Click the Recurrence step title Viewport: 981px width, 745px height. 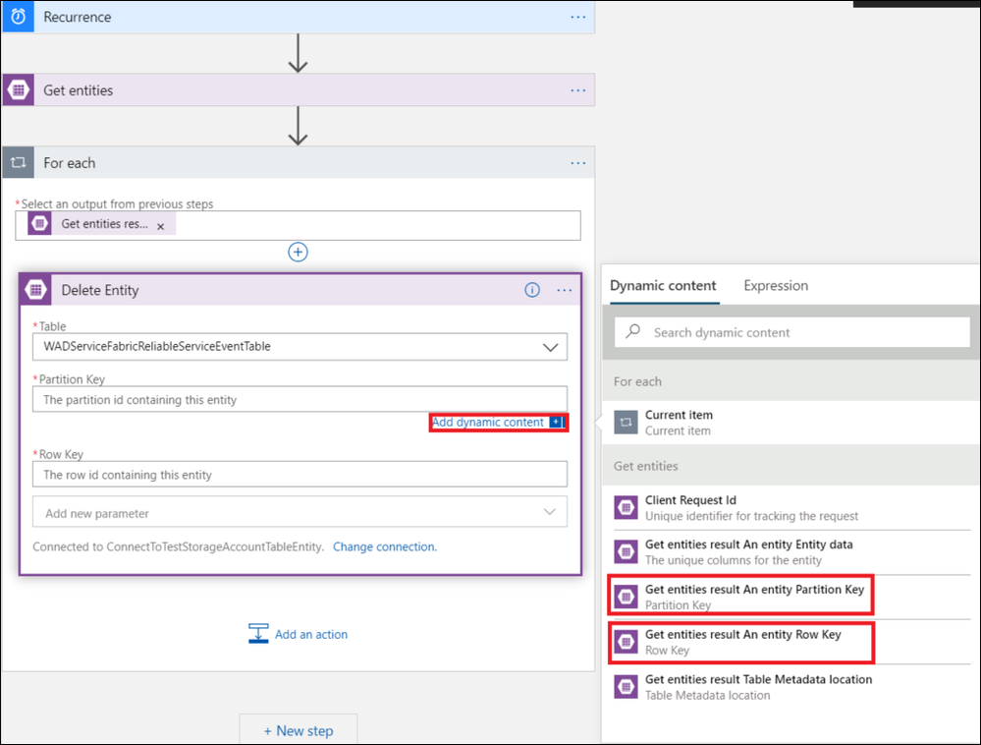pyautogui.click(x=77, y=17)
